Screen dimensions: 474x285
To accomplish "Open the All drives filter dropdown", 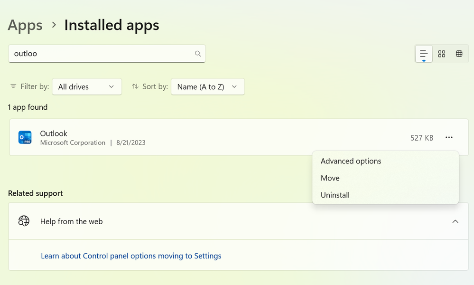I will pyautogui.click(x=87, y=86).
